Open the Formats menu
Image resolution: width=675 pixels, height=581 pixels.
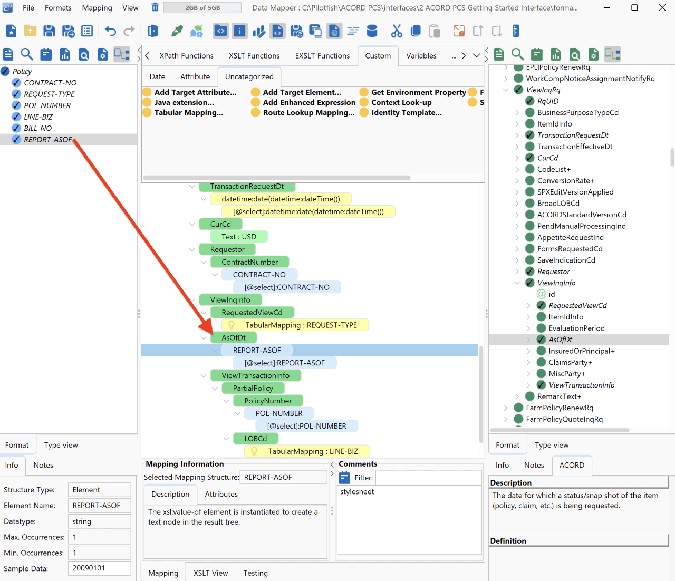coord(58,8)
